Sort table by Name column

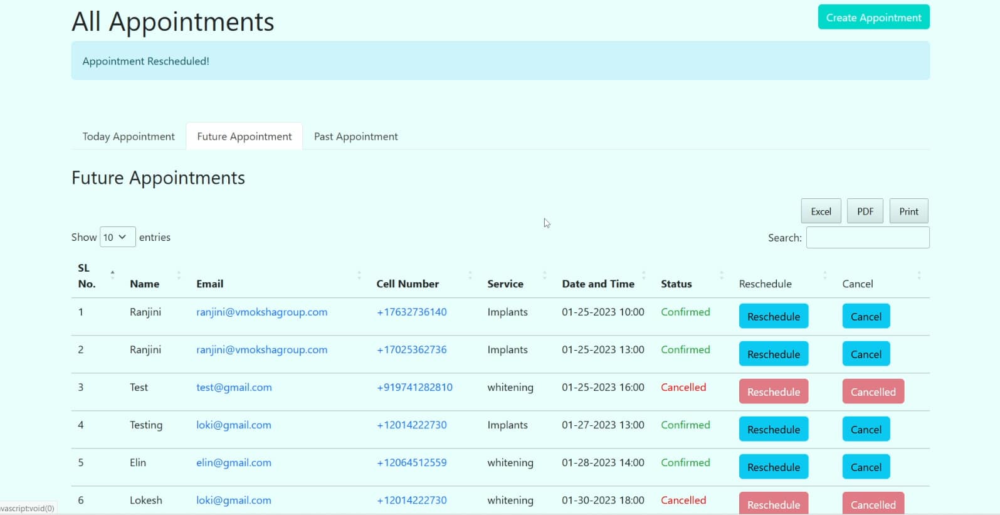(145, 284)
